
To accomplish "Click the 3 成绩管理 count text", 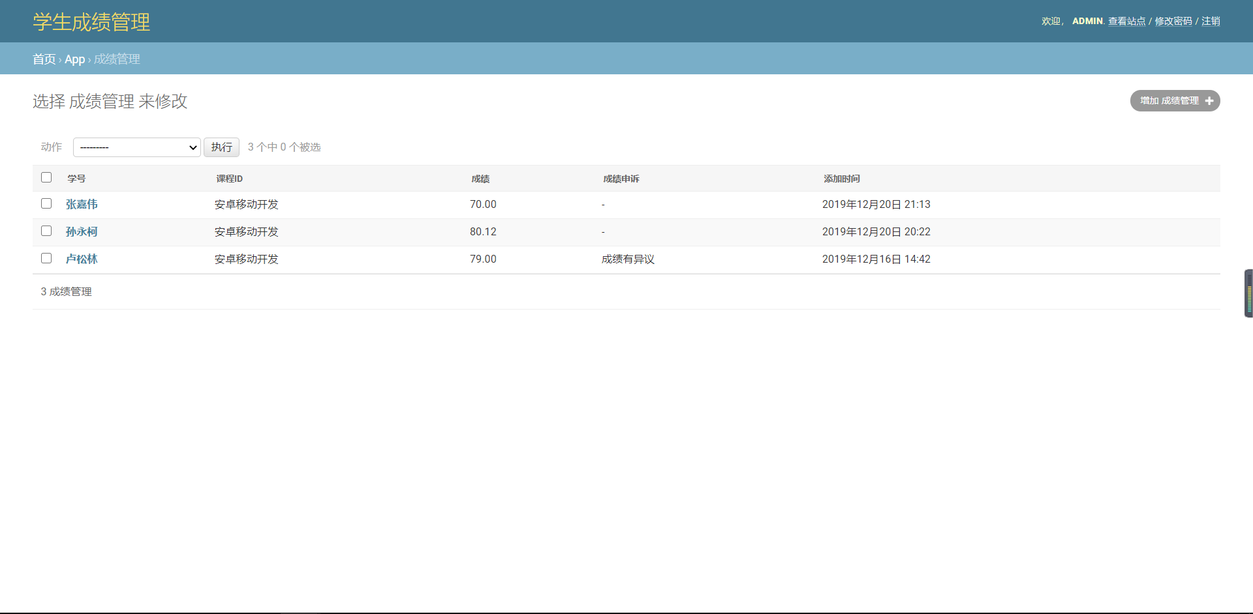I will point(67,292).
